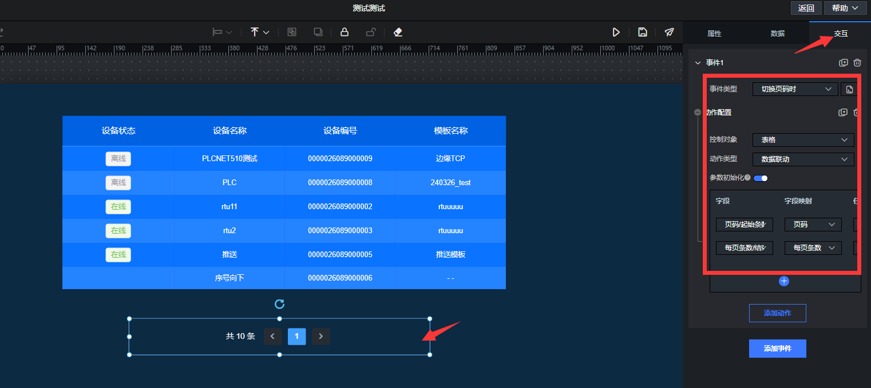Click the publish paper-plane icon

pyautogui.click(x=669, y=33)
